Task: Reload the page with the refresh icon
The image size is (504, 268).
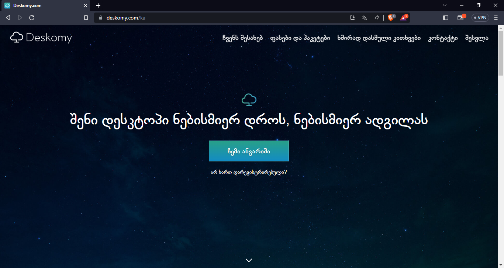Action: pyautogui.click(x=32, y=18)
